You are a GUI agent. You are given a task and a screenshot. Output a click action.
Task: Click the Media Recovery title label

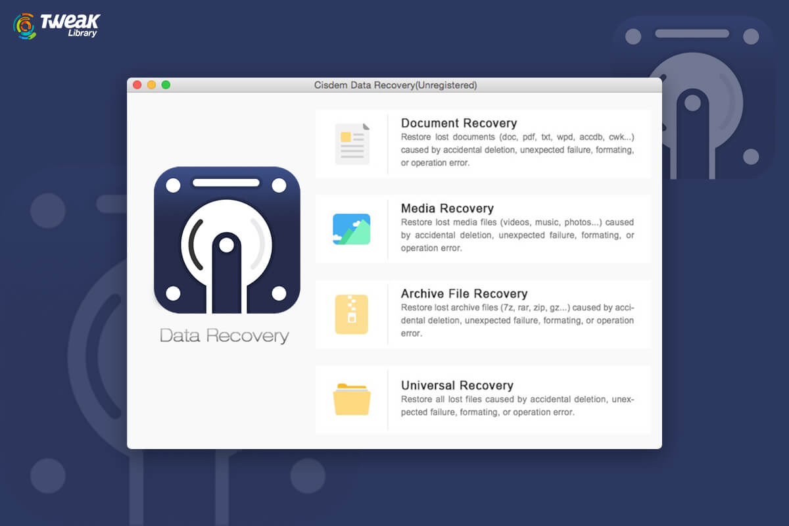(x=447, y=208)
